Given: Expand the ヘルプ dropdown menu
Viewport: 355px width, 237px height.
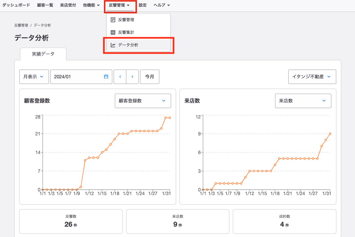Looking at the screenshot, I should tap(161, 5).
